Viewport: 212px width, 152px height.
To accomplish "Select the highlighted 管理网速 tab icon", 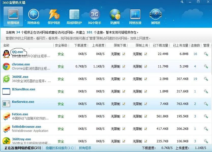I will click(x=13, y=16).
